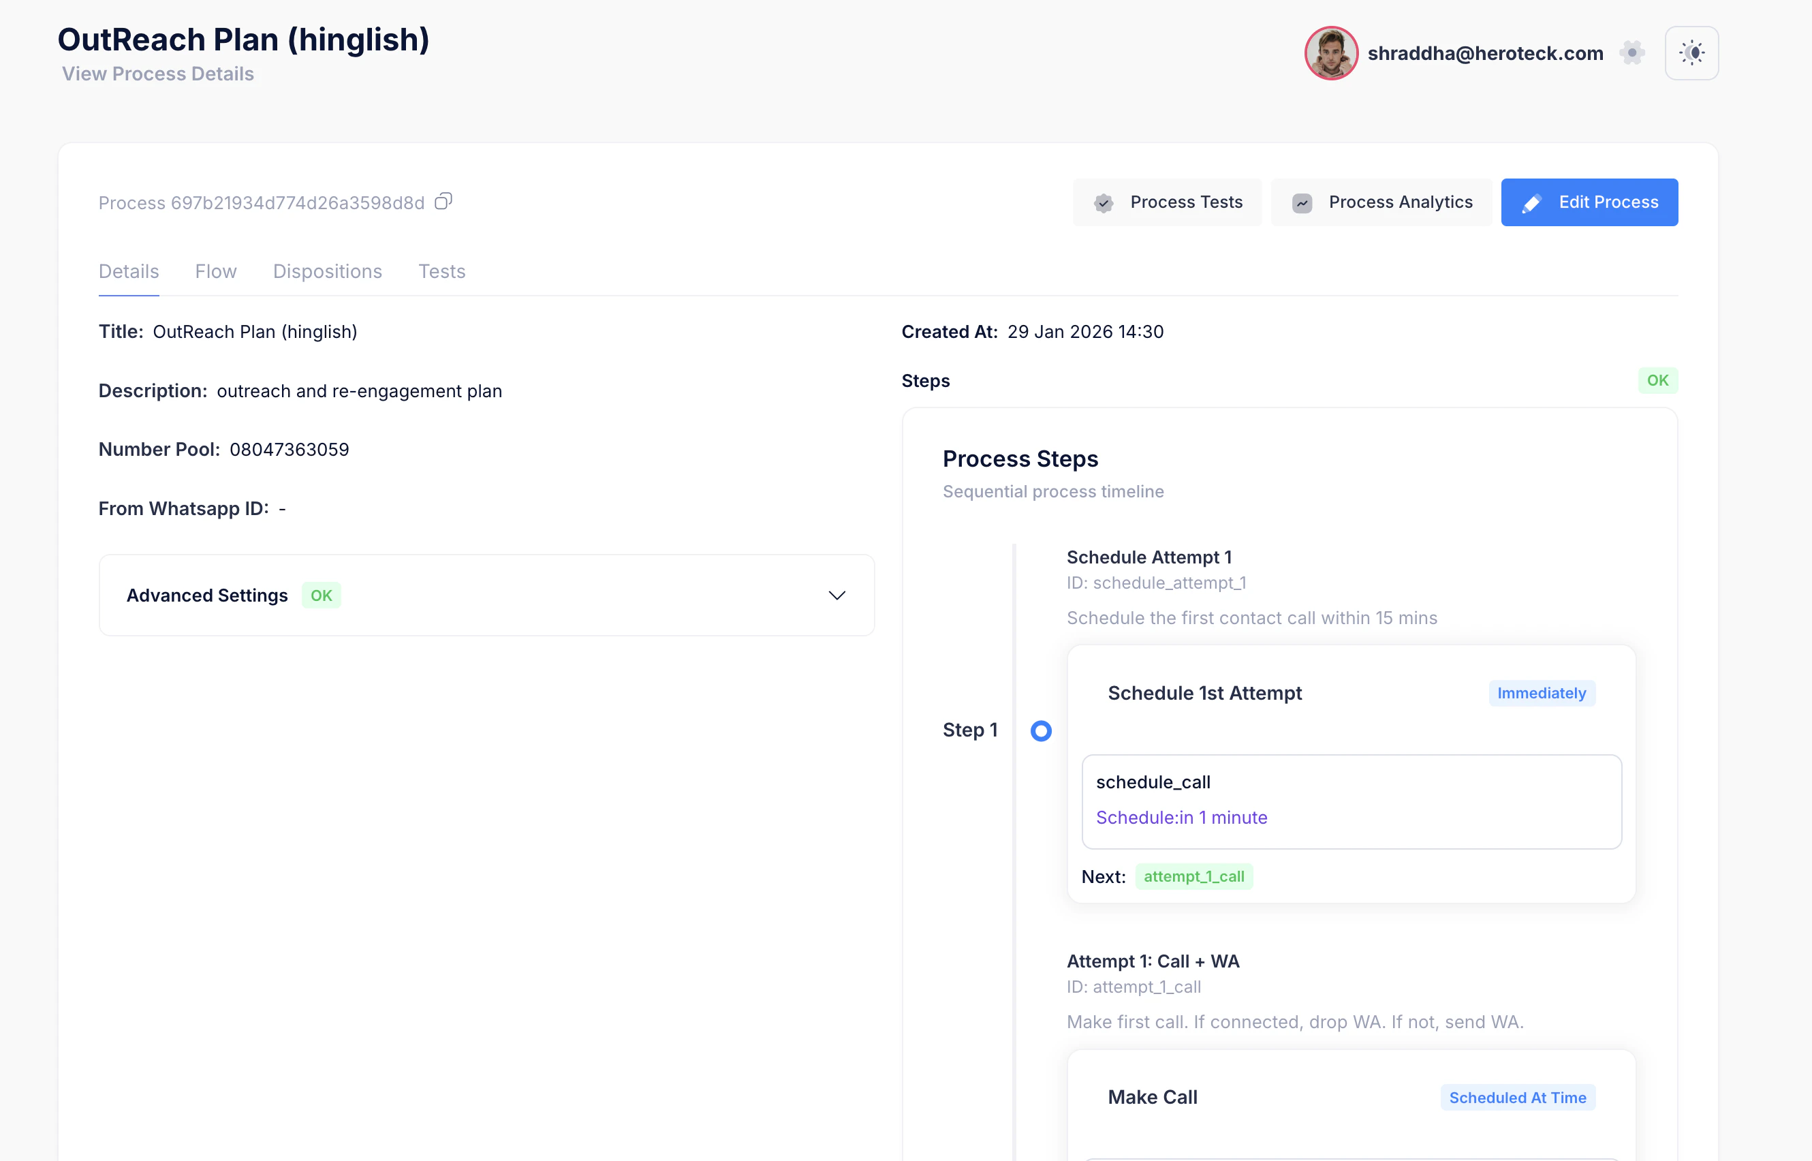Copy the process ID with the copy icon

[x=443, y=201]
